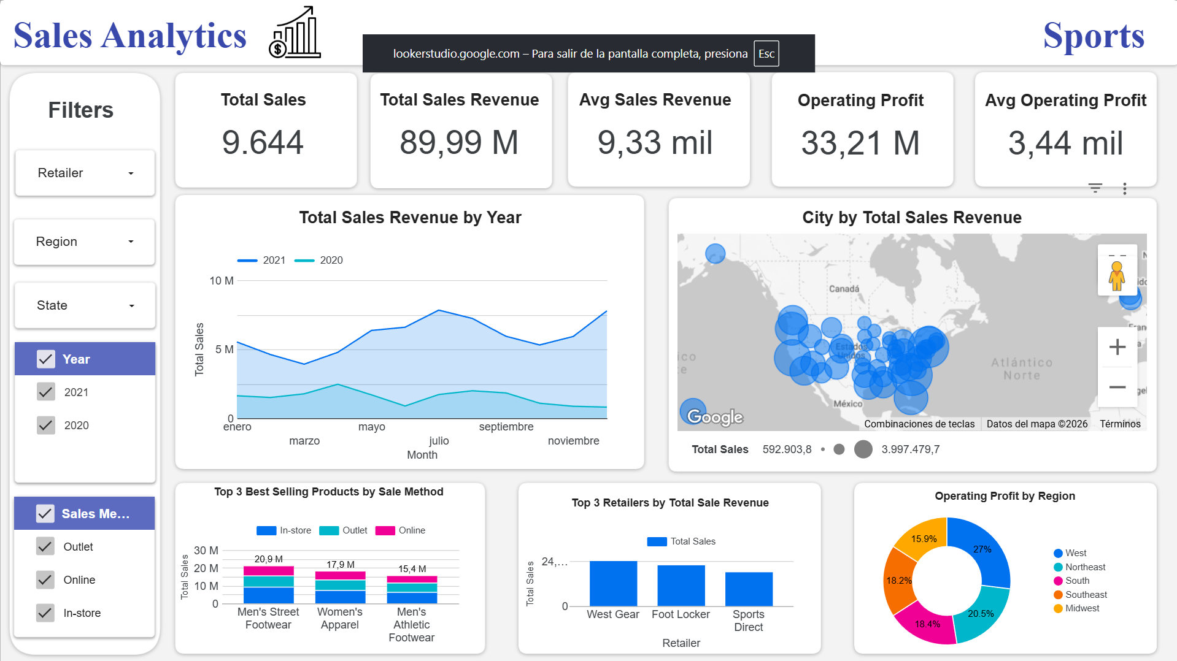The height and width of the screenshot is (661, 1177).
Task: Zoom out on the map
Action: point(1117,388)
